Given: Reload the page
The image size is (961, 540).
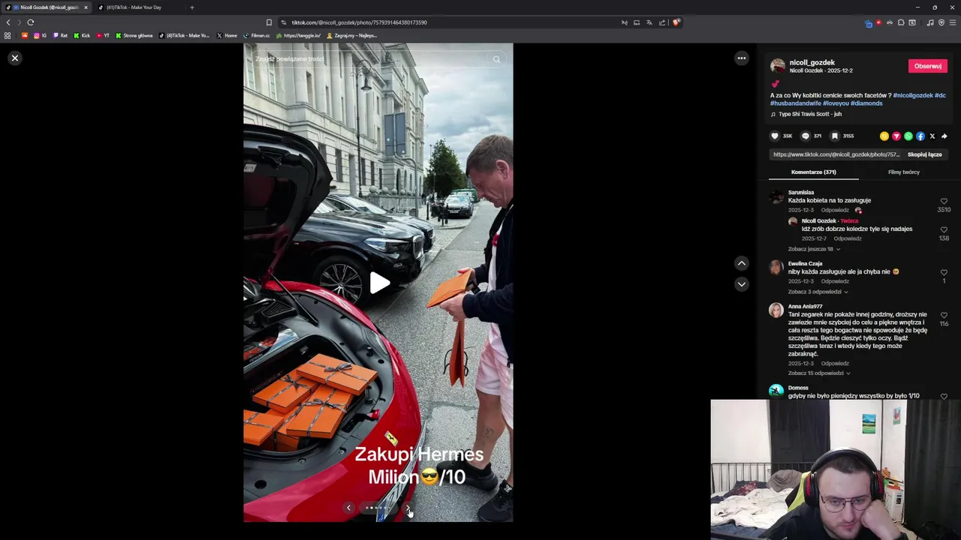Looking at the screenshot, I should (x=31, y=22).
